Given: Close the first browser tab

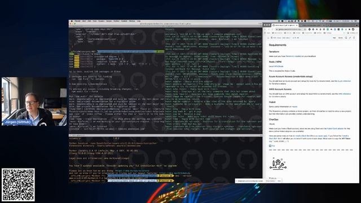Looking at the screenshot, I should [297, 25].
